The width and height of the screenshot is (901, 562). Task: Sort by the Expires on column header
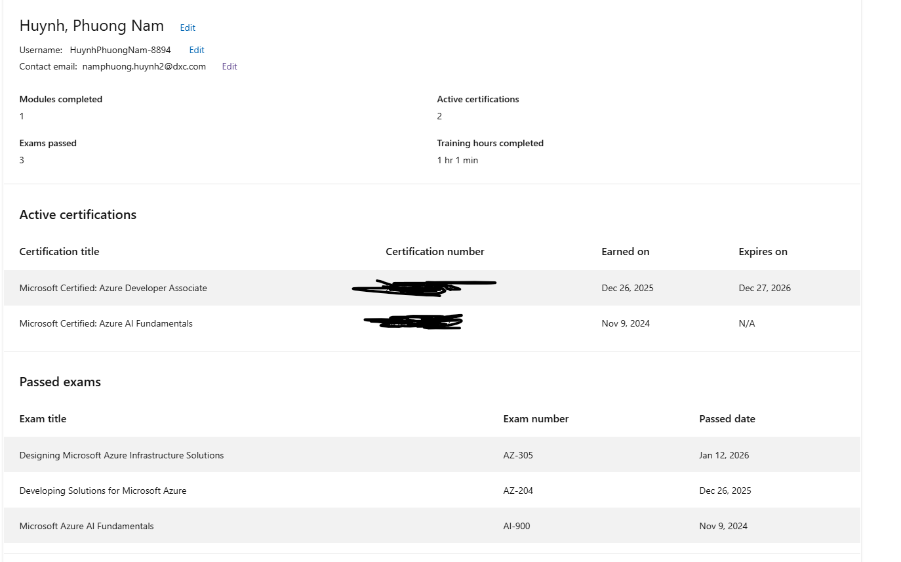763,251
